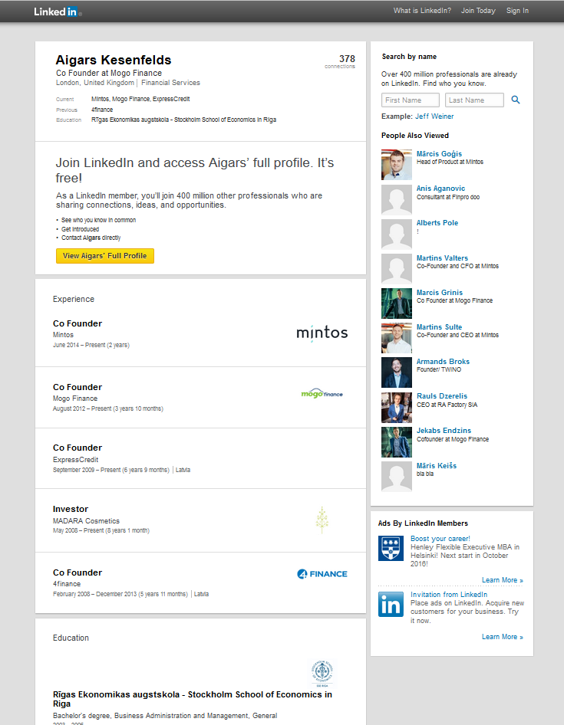Open Martins Valters placeholder avatar
This screenshot has height=725, width=564.
pyautogui.click(x=397, y=269)
